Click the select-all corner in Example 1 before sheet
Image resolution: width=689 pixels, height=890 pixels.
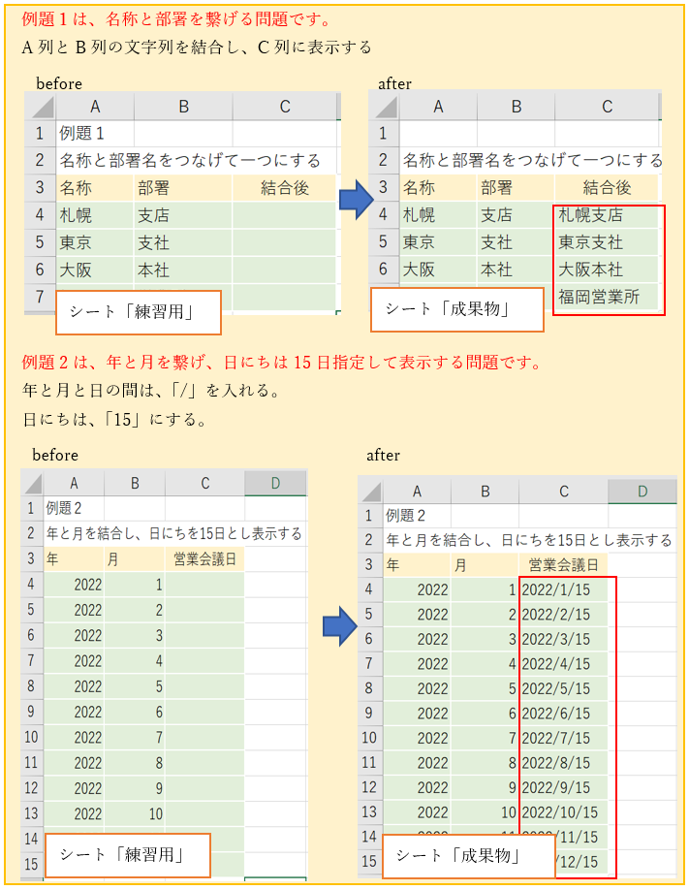pyautogui.click(x=40, y=107)
